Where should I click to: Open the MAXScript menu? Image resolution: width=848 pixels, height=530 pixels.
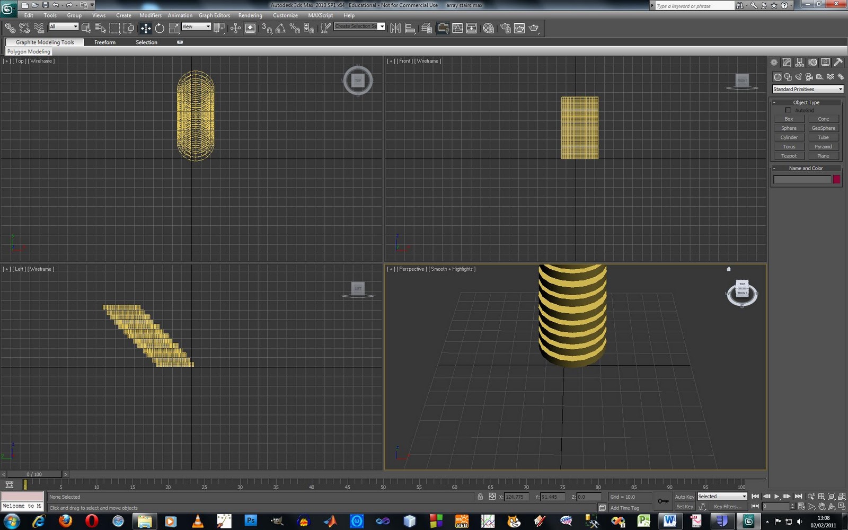pos(321,15)
